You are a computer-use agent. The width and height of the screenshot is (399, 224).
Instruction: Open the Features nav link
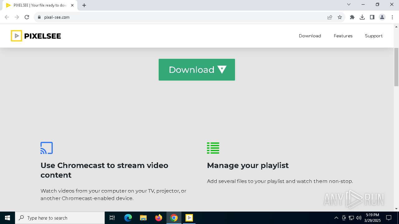(343, 36)
